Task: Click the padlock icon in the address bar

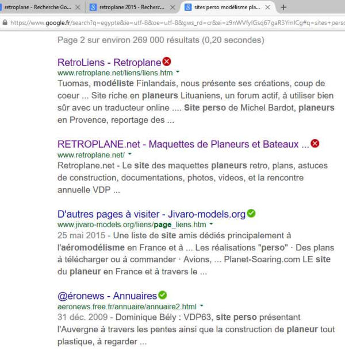Action: [x=5, y=22]
